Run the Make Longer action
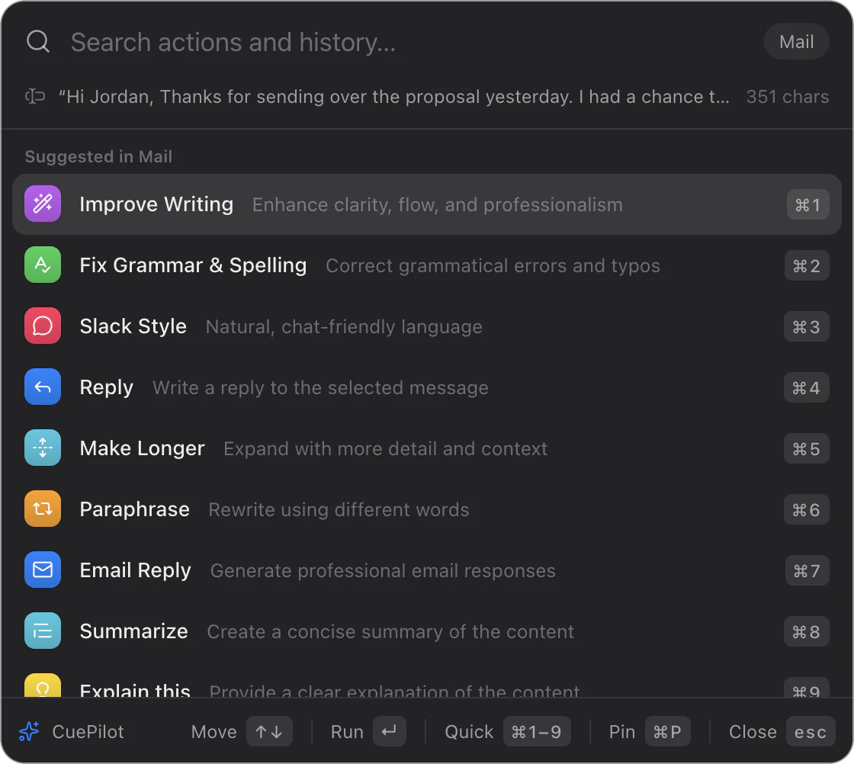Image resolution: width=854 pixels, height=764 pixels. 427,448
